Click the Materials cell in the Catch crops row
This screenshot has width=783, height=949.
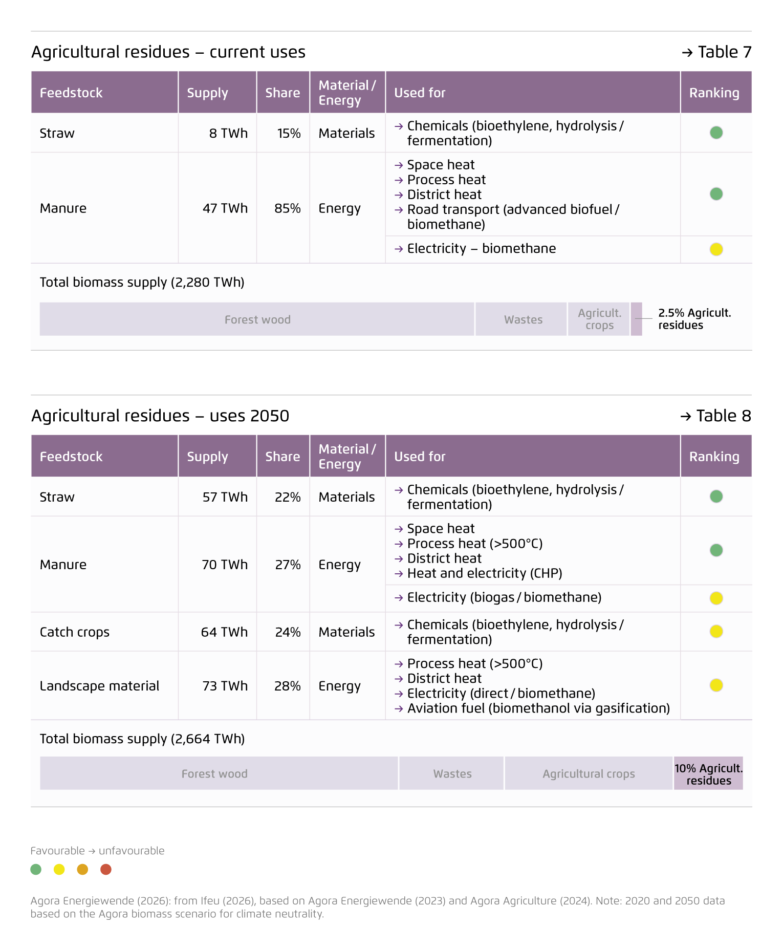pos(346,632)
